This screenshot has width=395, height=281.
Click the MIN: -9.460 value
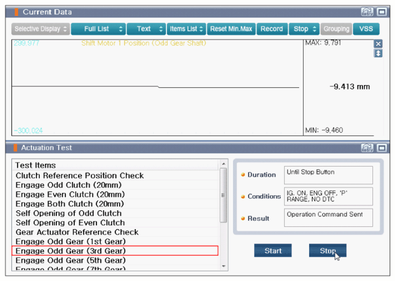coord(324,130)
